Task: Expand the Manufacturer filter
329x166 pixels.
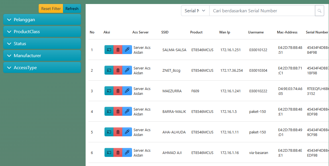Action: [42, 56]
